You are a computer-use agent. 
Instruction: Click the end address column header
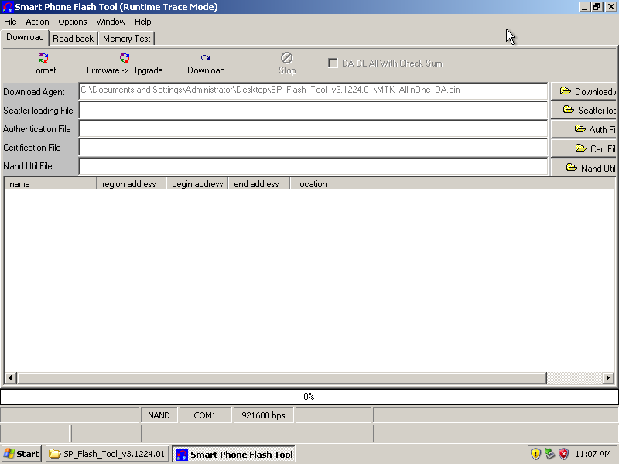[259, 184]
